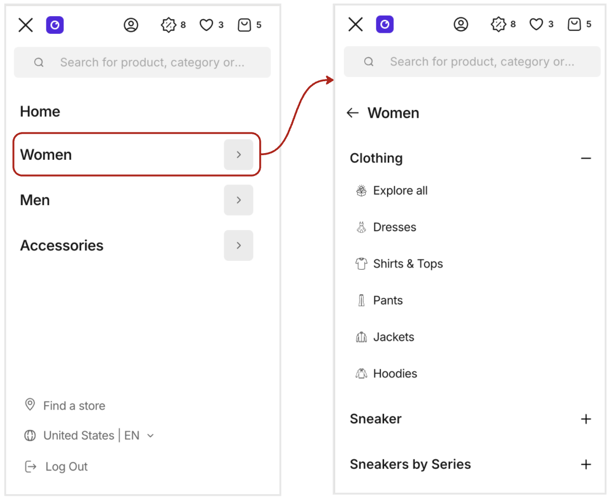Open the cart icon in the Women submenu panel
This screenshot has width=613, height=502.
[574, 24]
